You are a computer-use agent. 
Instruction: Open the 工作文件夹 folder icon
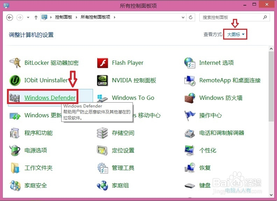click(15, 168)
